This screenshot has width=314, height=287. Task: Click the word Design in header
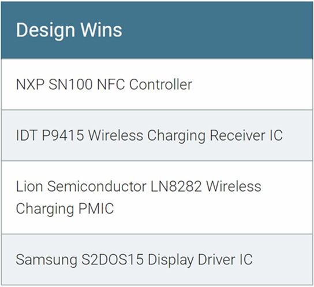click(x=46, y=31)
